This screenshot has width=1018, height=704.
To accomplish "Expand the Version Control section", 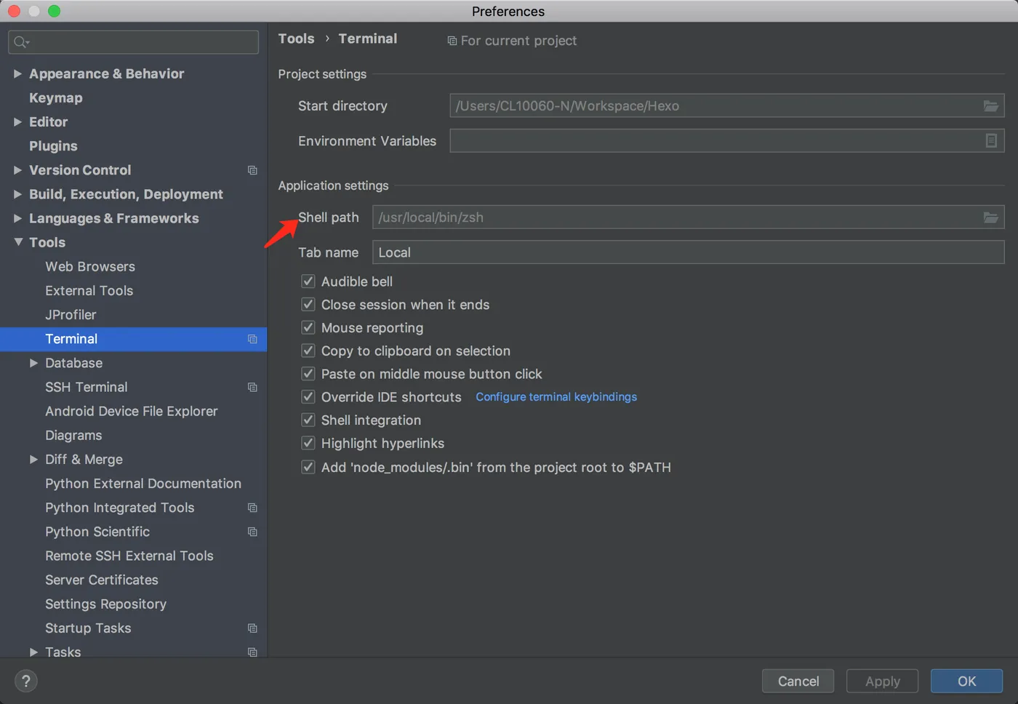I will [x=17, y=170].
